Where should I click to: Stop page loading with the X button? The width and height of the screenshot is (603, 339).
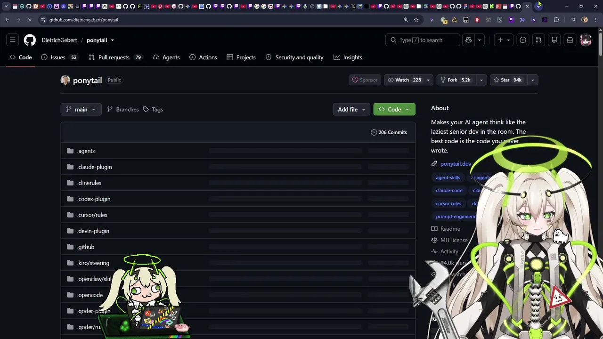(x=29, y=20)
